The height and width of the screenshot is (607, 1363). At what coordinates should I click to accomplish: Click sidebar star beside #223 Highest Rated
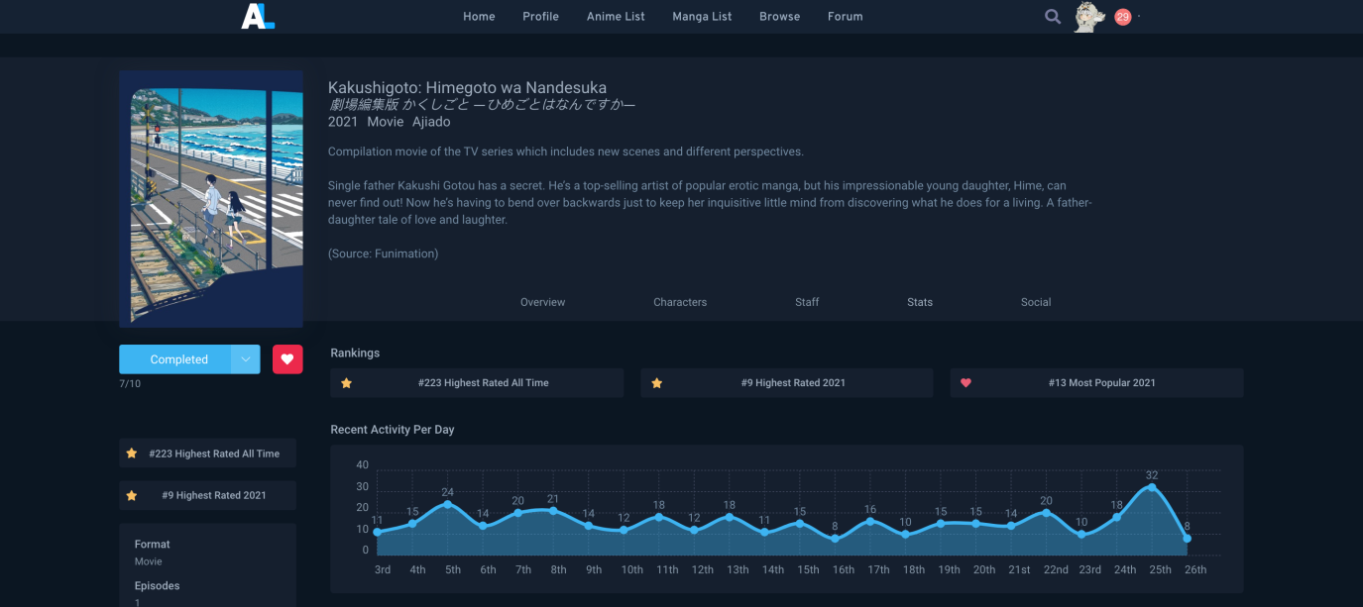coord(132,454)
